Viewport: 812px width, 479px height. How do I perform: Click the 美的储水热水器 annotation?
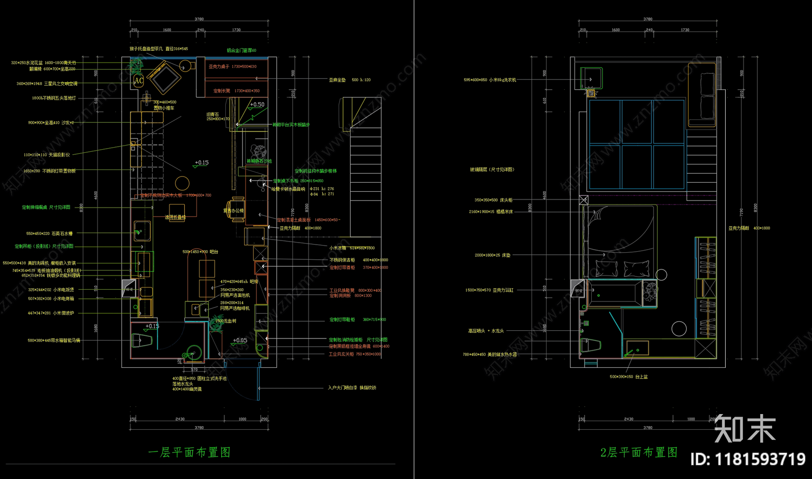[x=490, y=355]
